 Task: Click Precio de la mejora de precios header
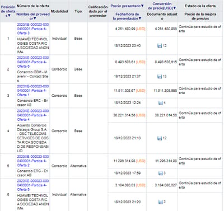[x=200, y=16]
